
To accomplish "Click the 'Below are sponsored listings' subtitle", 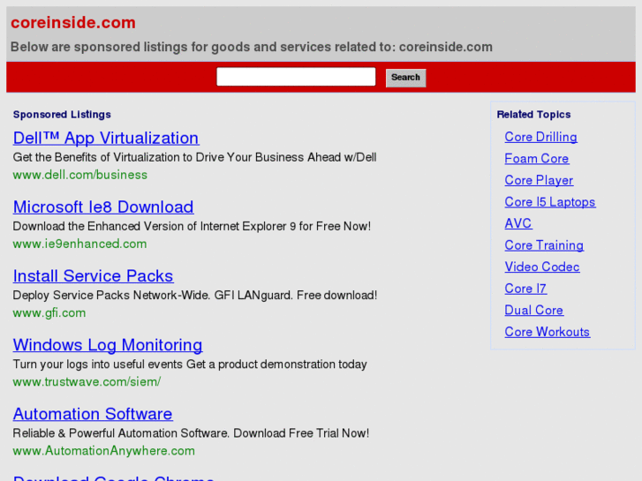I will [252, 47].
